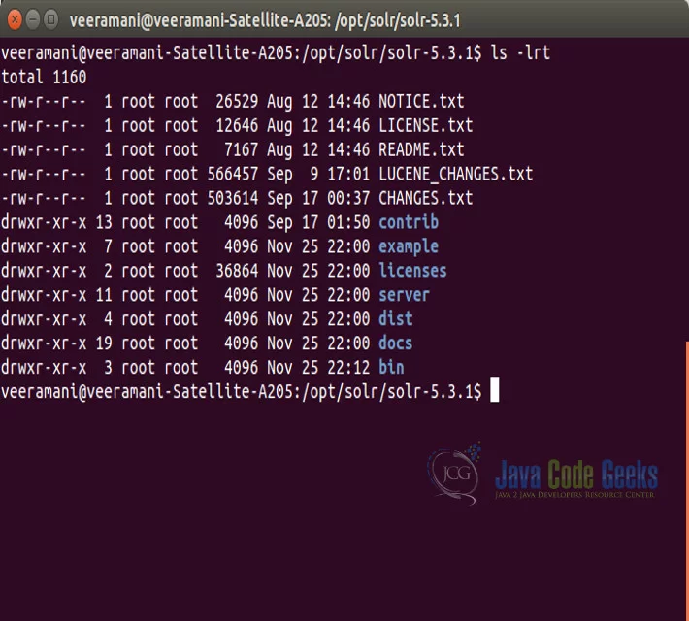Click the example directory name
This screenshot has height=621, width=689.
coord(409,247)
